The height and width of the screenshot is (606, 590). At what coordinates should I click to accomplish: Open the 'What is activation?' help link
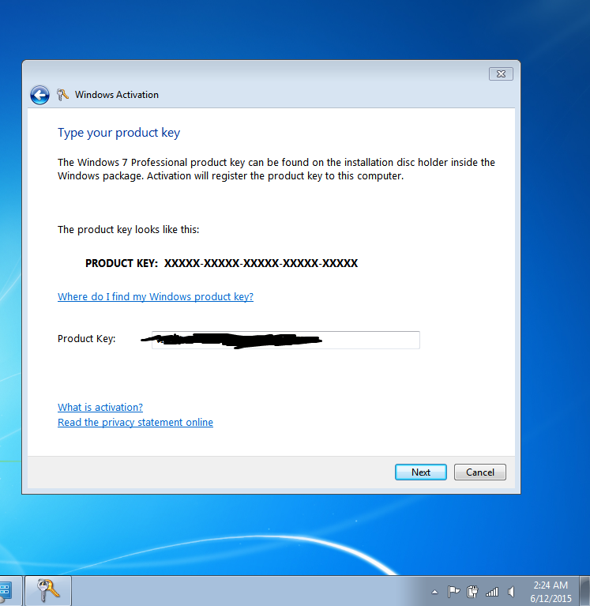(x=100, y=407)
